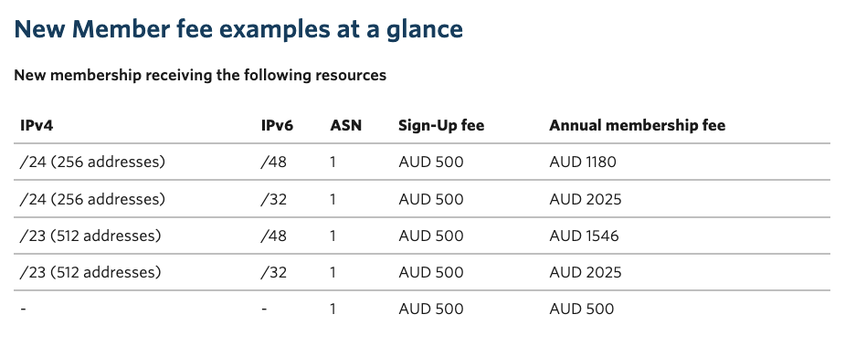This screenshot has width=845, height=346.
Task: Select the Sign-Up fee AUD 500 in first row
Action: (430, 162)
